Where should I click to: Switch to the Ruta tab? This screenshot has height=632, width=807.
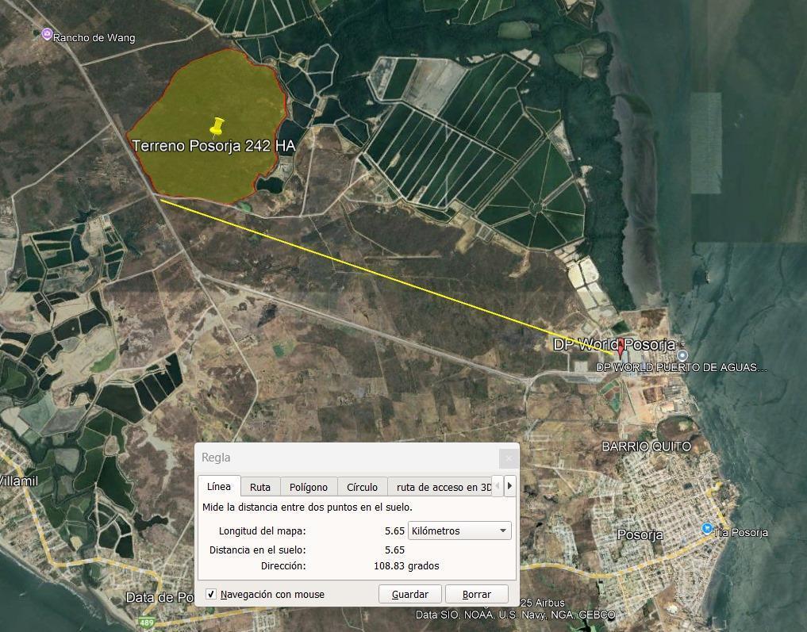(x=260, y=487)
